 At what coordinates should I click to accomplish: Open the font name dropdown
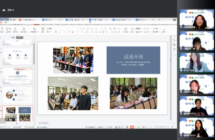point(61,29)
